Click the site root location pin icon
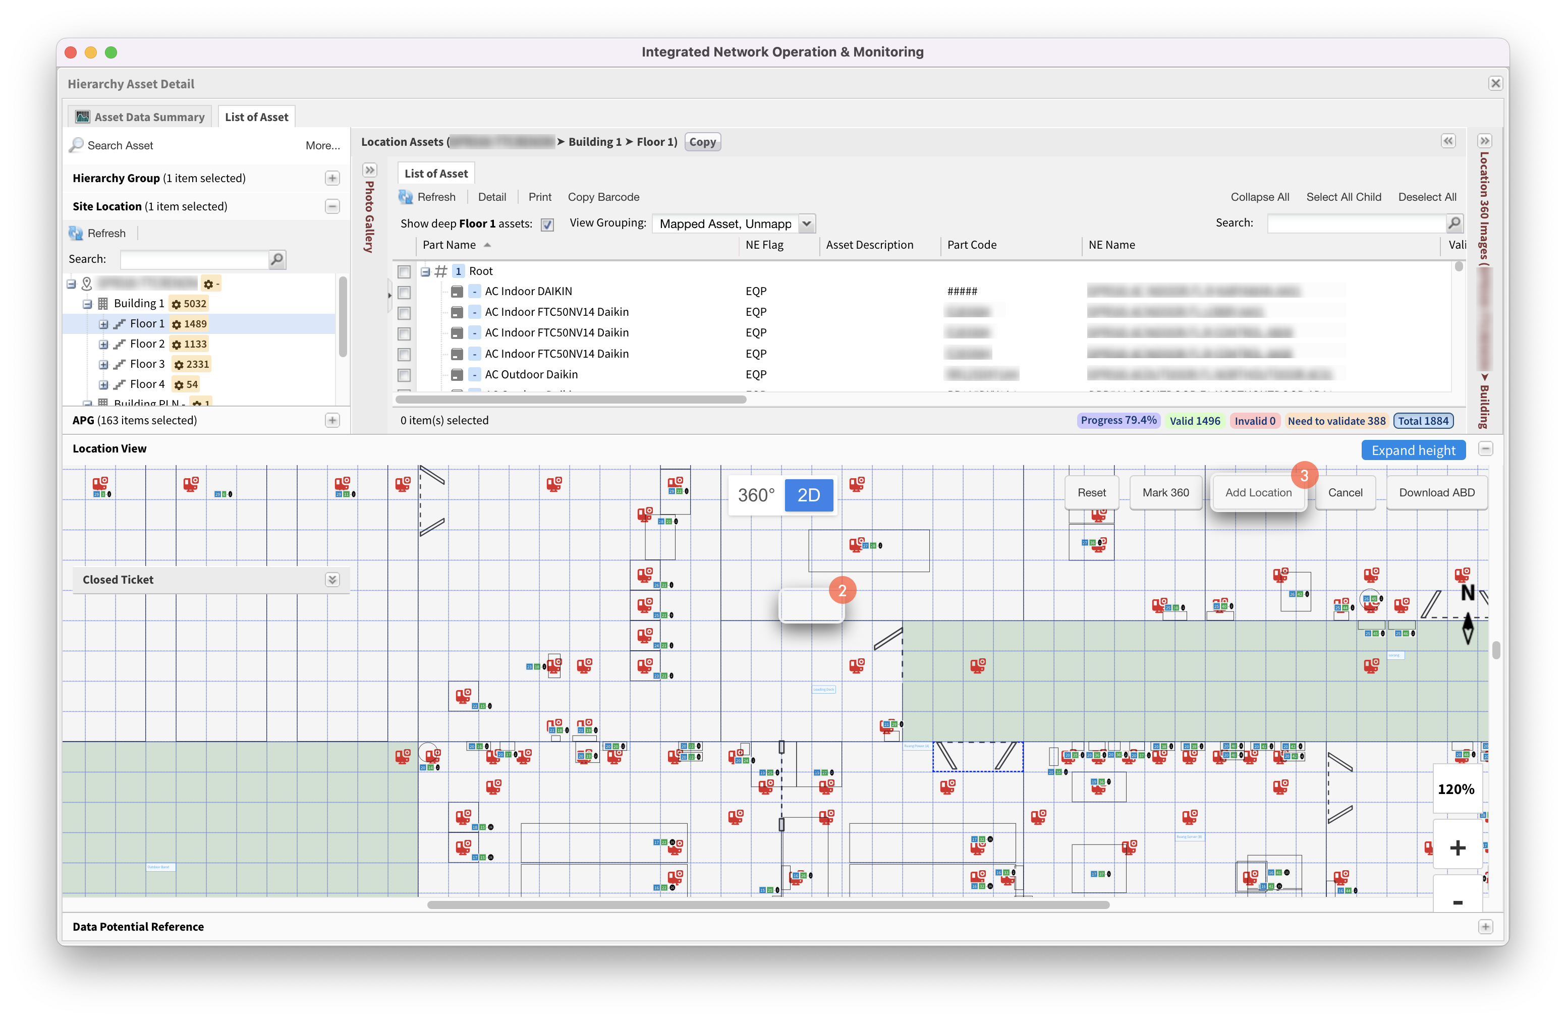 tap(86, 283)
